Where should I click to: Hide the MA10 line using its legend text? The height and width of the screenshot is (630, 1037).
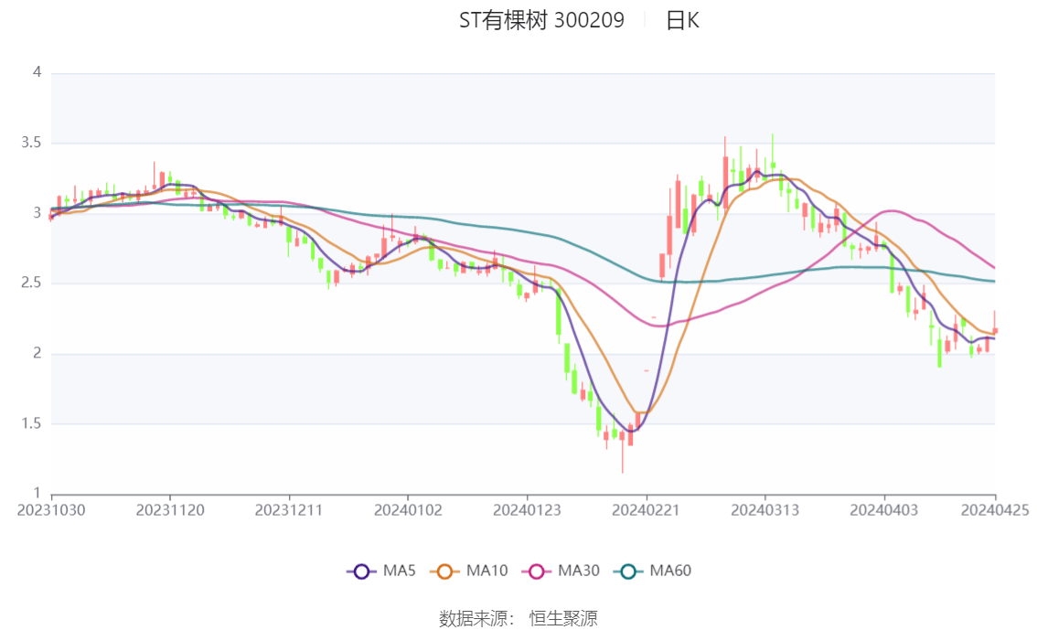(486, 571)
